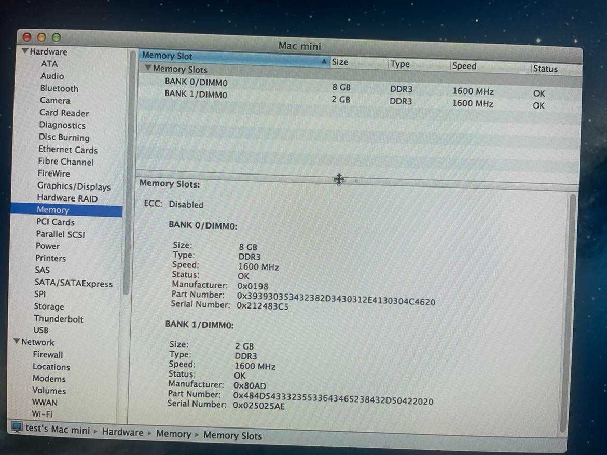The image size is (607, 455).
Task: Click Memory Slots in the path bar
Action: 232,436
